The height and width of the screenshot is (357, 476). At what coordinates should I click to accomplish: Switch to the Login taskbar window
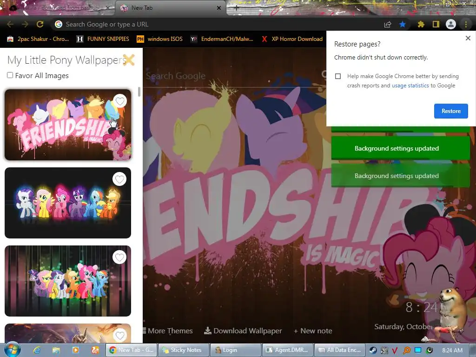click(x=236, y=350)
